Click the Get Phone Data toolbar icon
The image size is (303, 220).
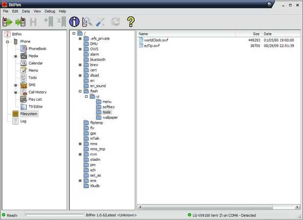click(7, 22)
